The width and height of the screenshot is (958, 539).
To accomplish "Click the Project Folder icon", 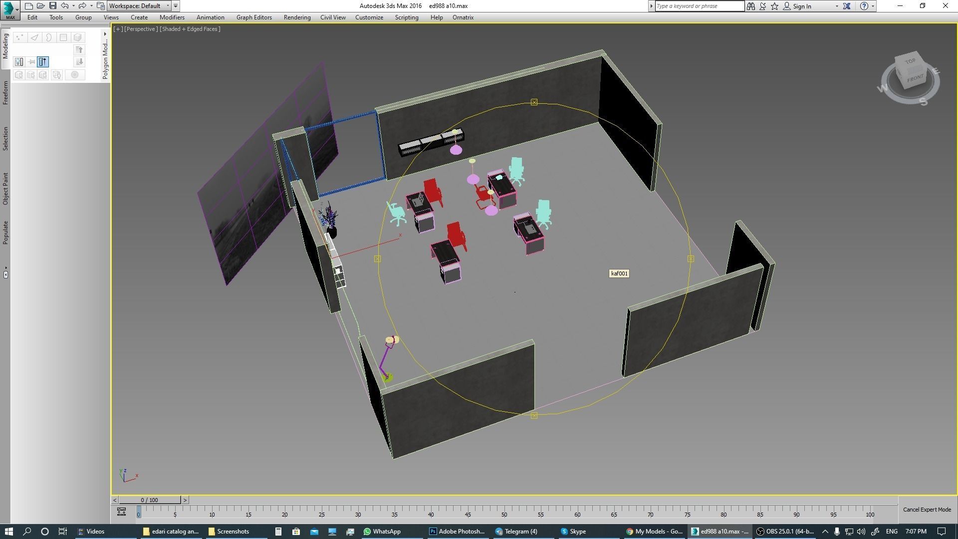I will [101, 6].
